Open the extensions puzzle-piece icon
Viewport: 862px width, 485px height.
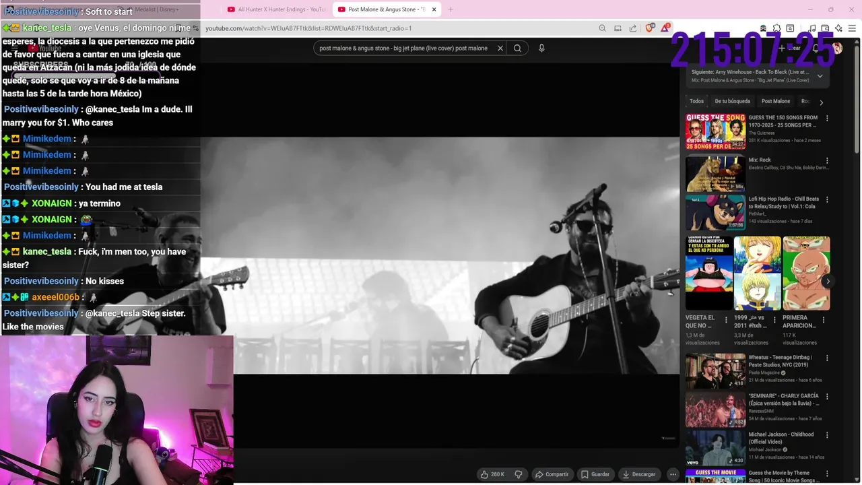(x=776, y=28)
